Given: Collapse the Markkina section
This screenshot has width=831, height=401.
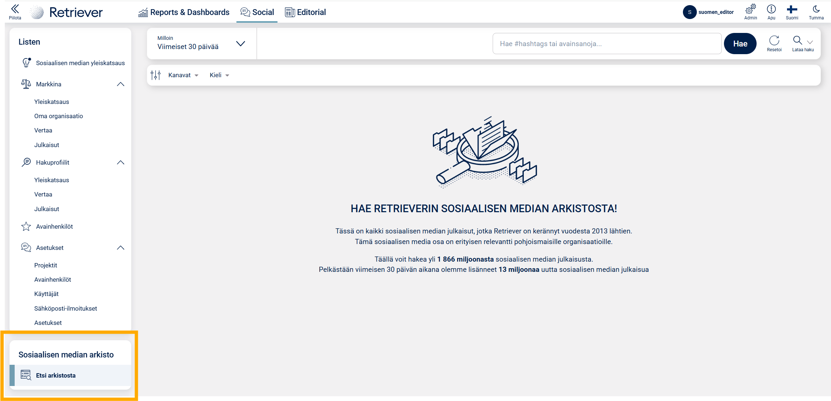Looking at the screenshot, I should [x=121, y=84].
